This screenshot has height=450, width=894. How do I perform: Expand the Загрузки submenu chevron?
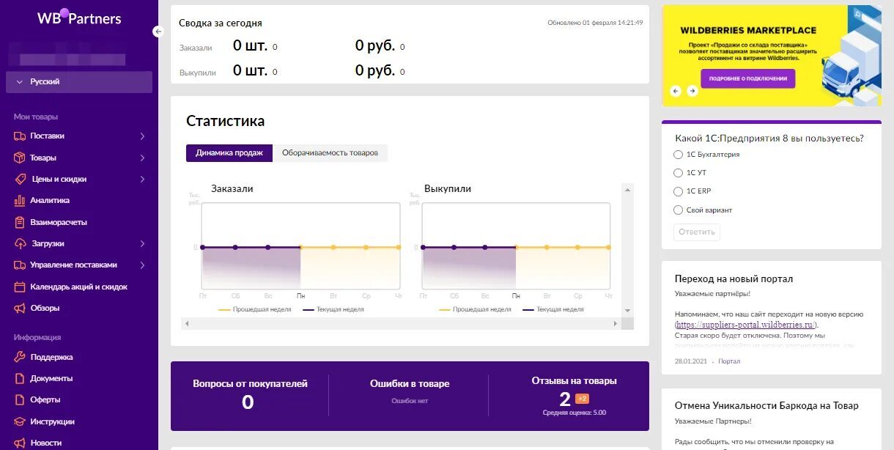pyautogui.click(x=142, y=243)
